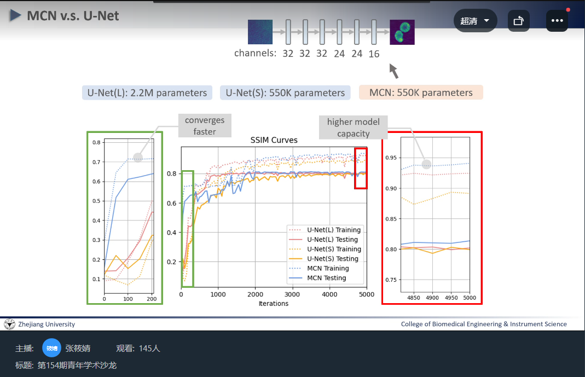
Task: Click the Zhejiang University logo emblem
Action: click(x=9, y=324)
